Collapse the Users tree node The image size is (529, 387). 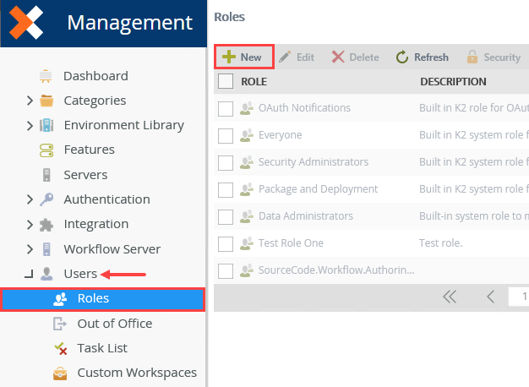29,274
